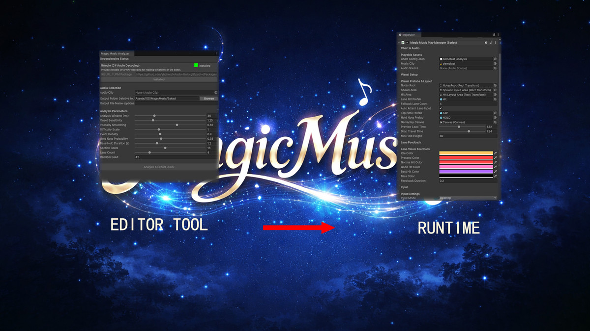Open the Inspector tab options menu
Image resolution: width=590 pixels, height=331 pixels.
click(498, 35)
